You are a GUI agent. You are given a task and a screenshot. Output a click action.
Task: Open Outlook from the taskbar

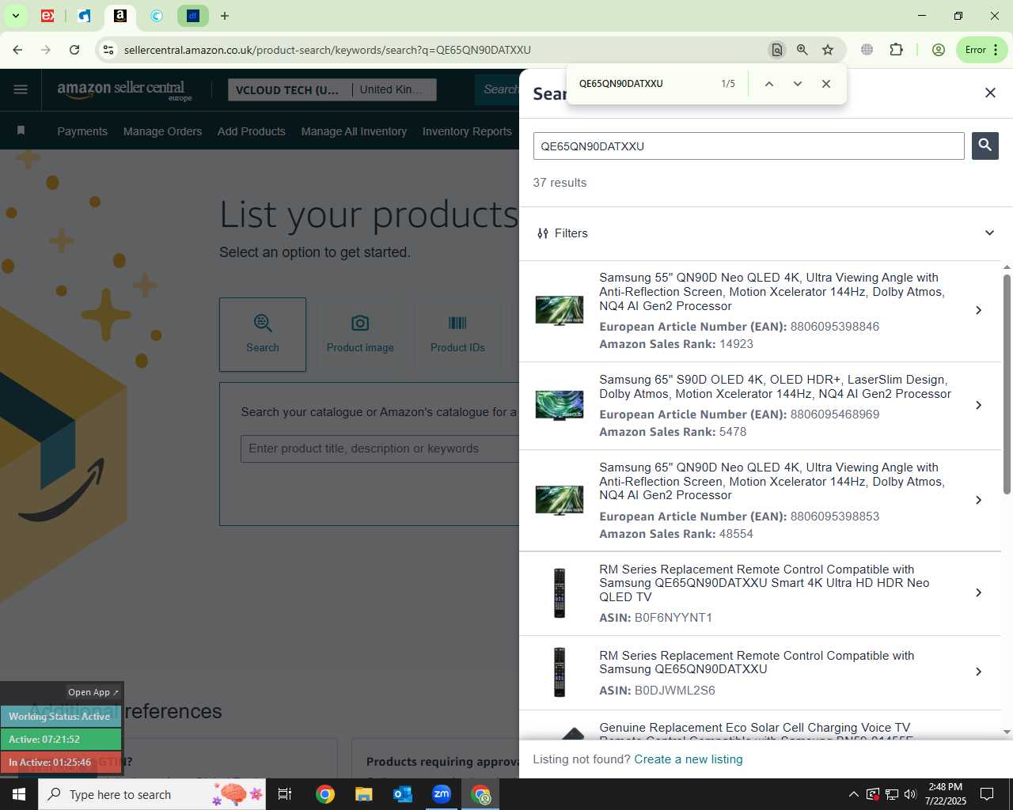[x=403, y=794]
